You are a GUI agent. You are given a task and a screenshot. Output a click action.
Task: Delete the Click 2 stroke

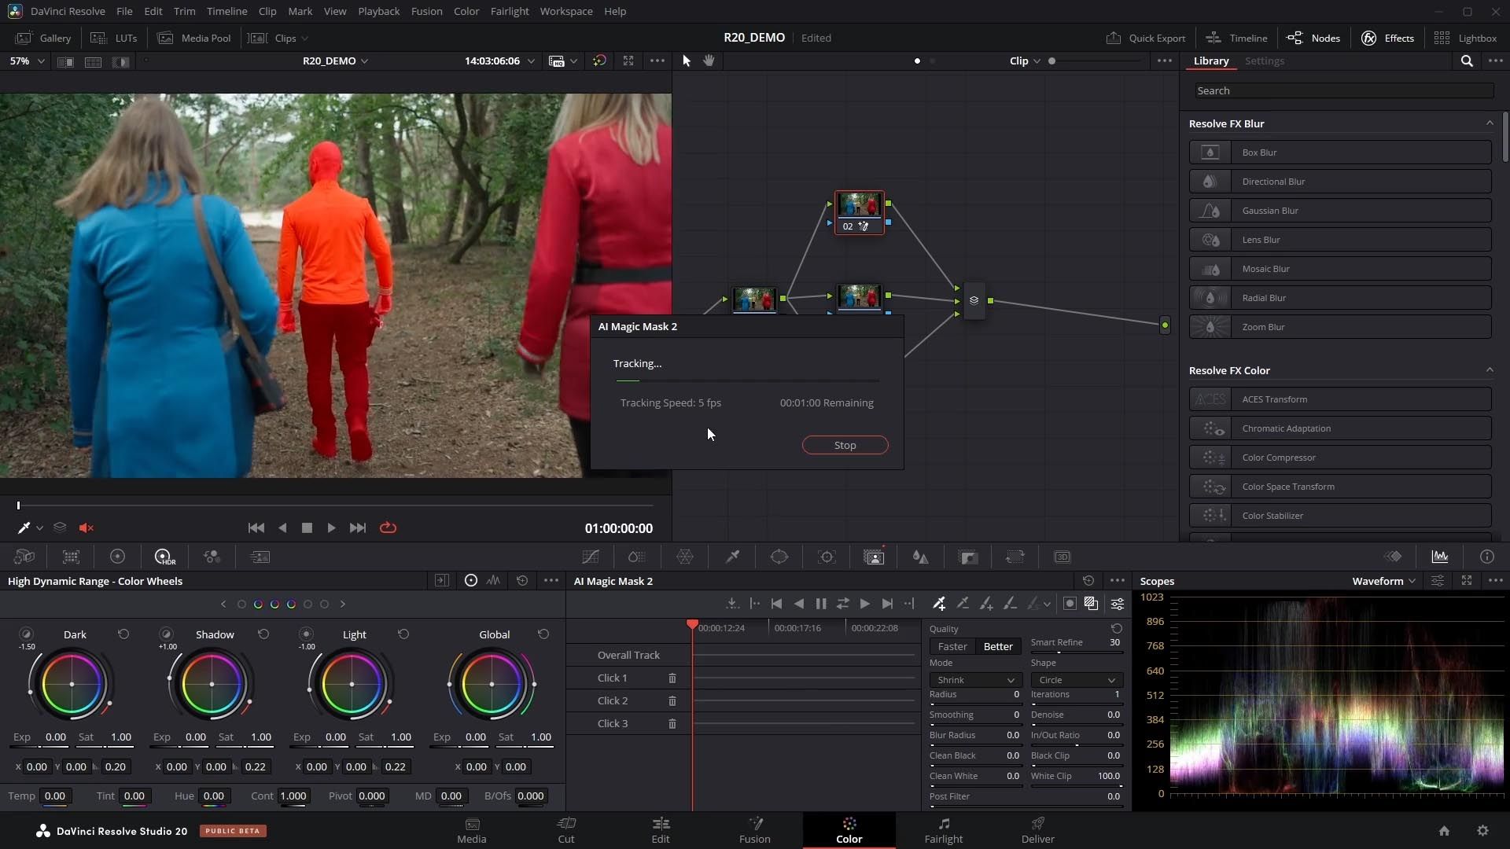pos(672,700)
